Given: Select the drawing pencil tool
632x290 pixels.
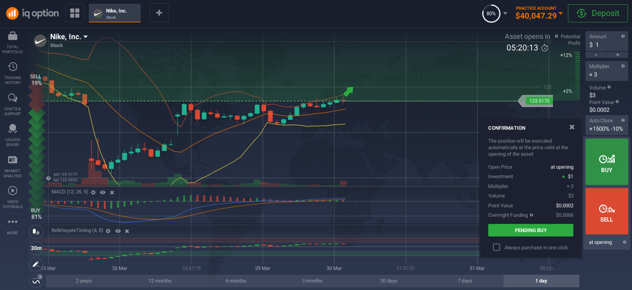Looking at the screenshot, I should pos(36,264).
